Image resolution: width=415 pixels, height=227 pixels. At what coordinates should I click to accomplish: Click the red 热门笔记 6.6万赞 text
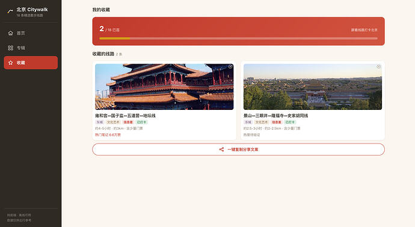pyautogui.click(x=108, y=135)
